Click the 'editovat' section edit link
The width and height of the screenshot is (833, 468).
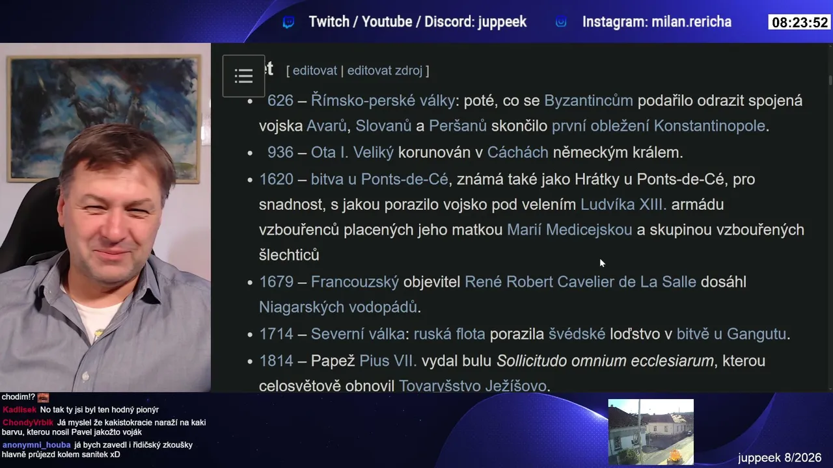click(x=315, y=71)
